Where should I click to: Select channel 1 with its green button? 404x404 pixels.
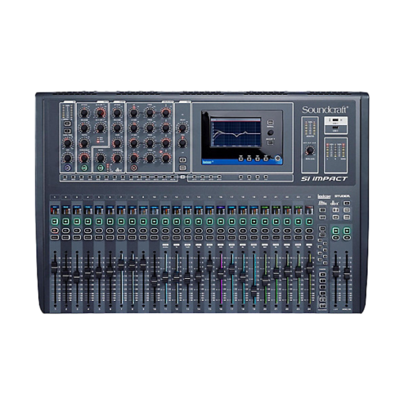[x=55, y=221]
